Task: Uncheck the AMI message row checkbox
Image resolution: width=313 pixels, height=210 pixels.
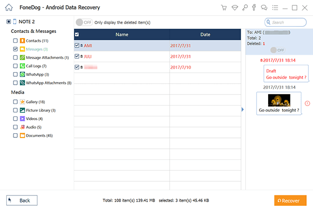Action: [77, 45]
